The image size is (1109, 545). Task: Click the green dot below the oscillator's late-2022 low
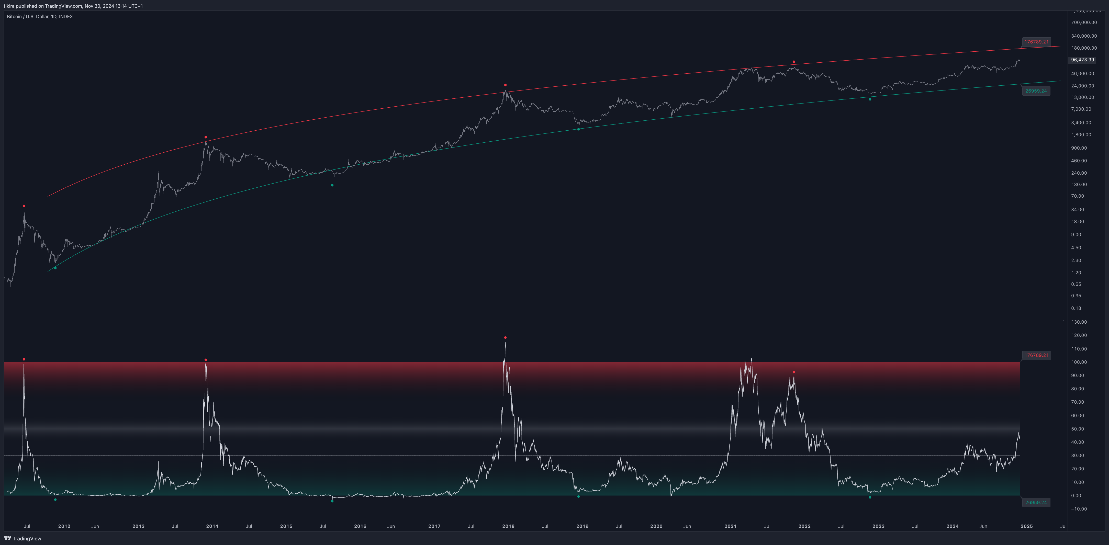tap(870, 497)
